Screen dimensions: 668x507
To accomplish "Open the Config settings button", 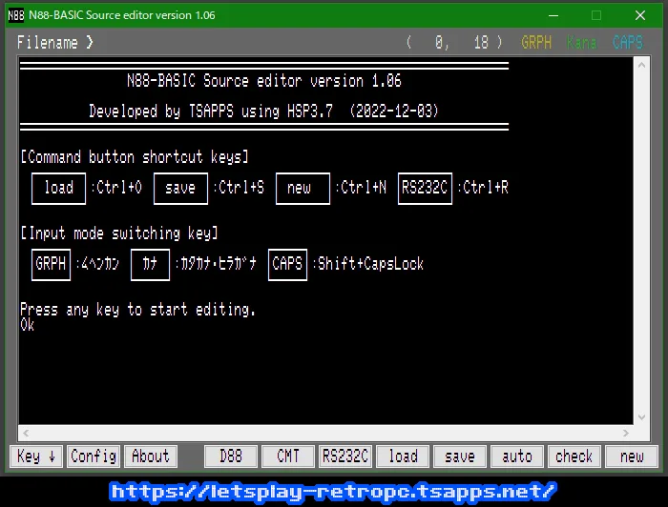I will (x=94, y=456).
